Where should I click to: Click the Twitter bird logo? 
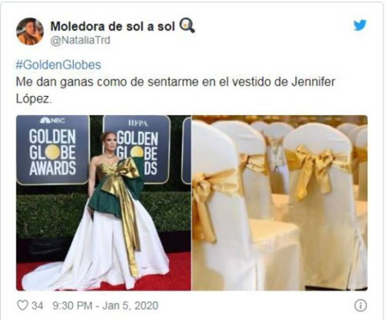(x=360, y=25)
